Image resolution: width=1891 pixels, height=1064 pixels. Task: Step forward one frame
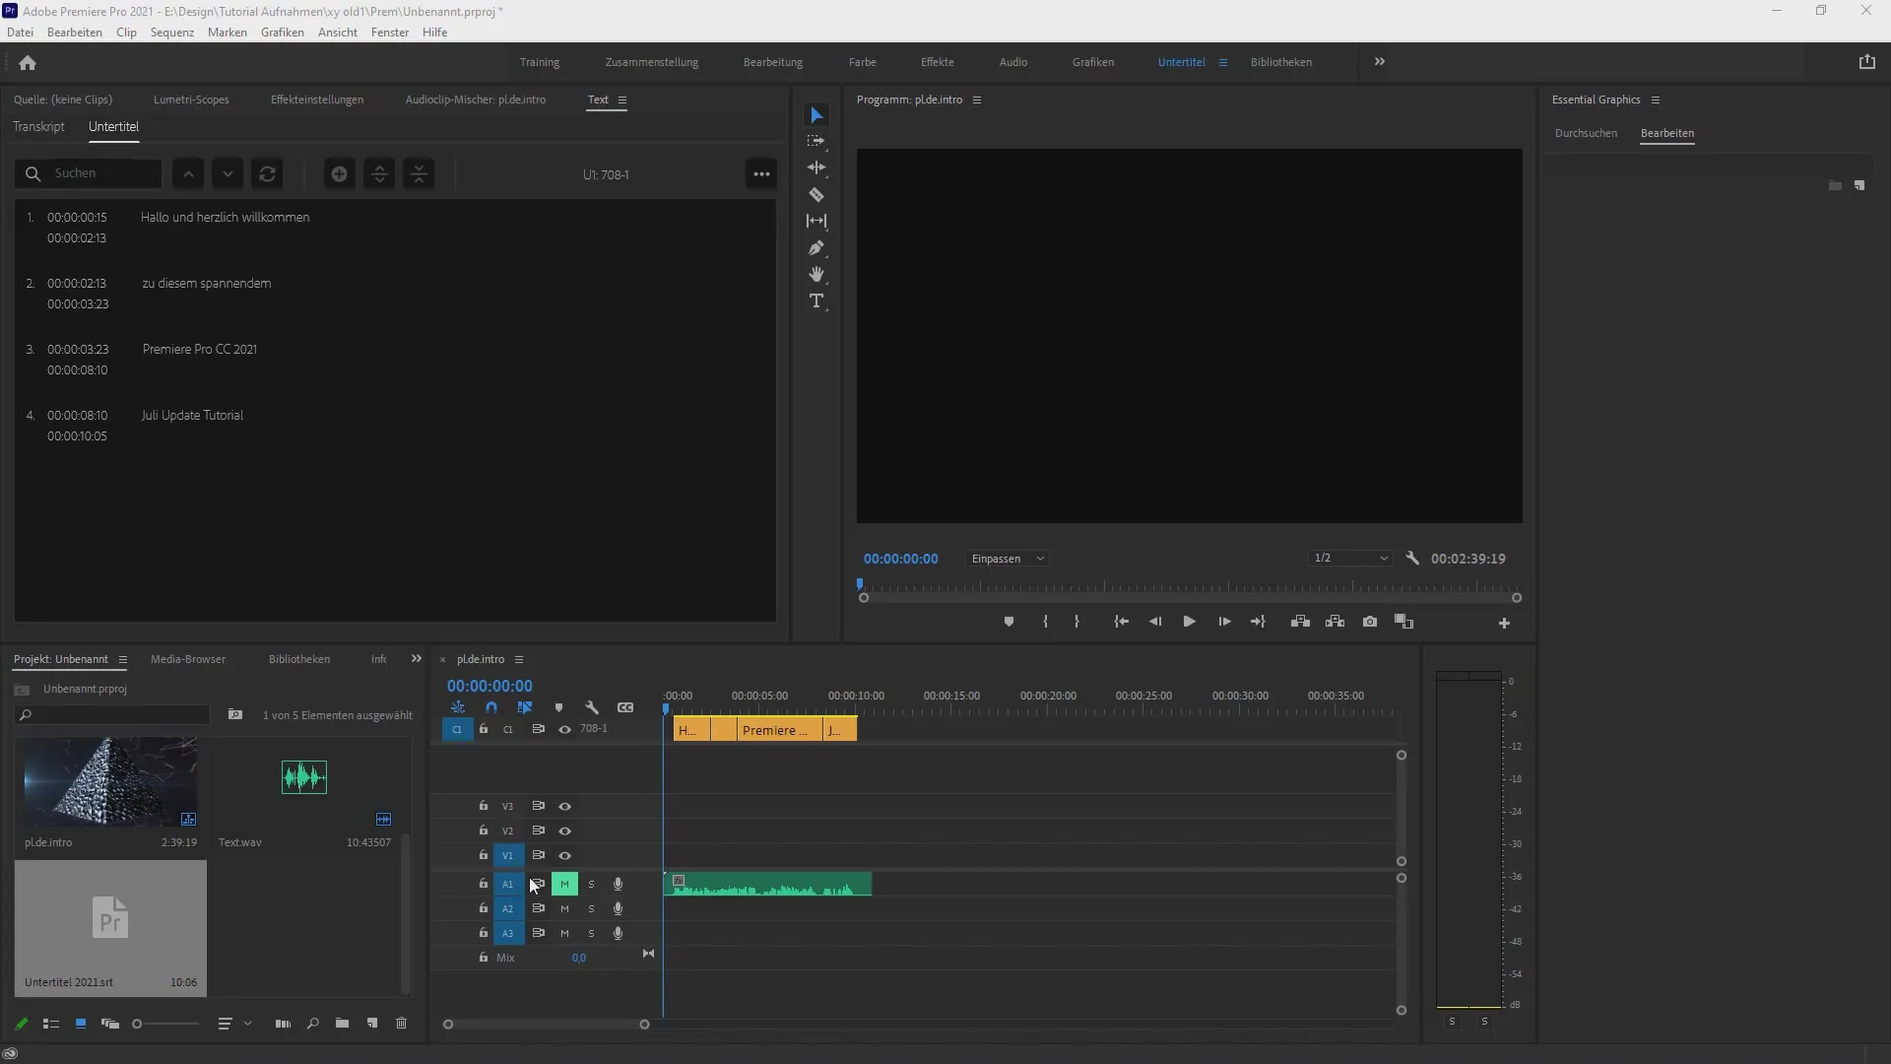point(1224,622)
